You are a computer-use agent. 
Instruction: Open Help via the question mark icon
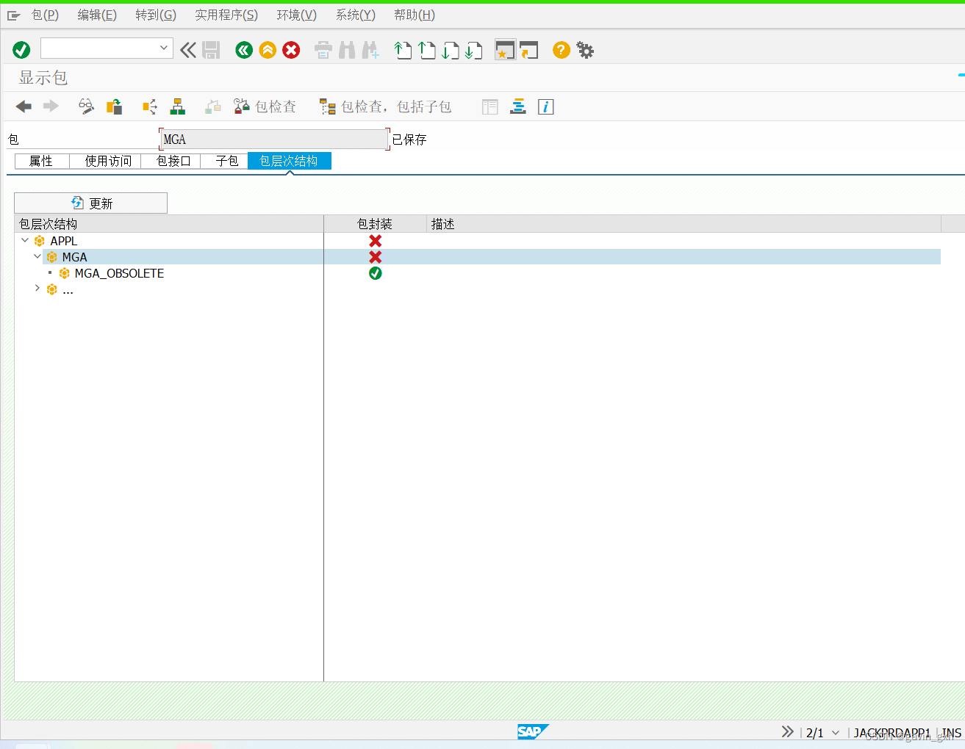pos(561,50)
